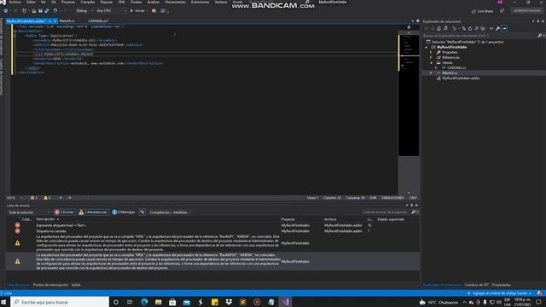Click the Save All toolbar icon

(x=47, y=11)
